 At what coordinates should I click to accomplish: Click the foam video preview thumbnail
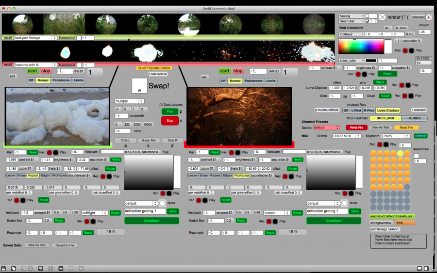[x=58, y=116]
